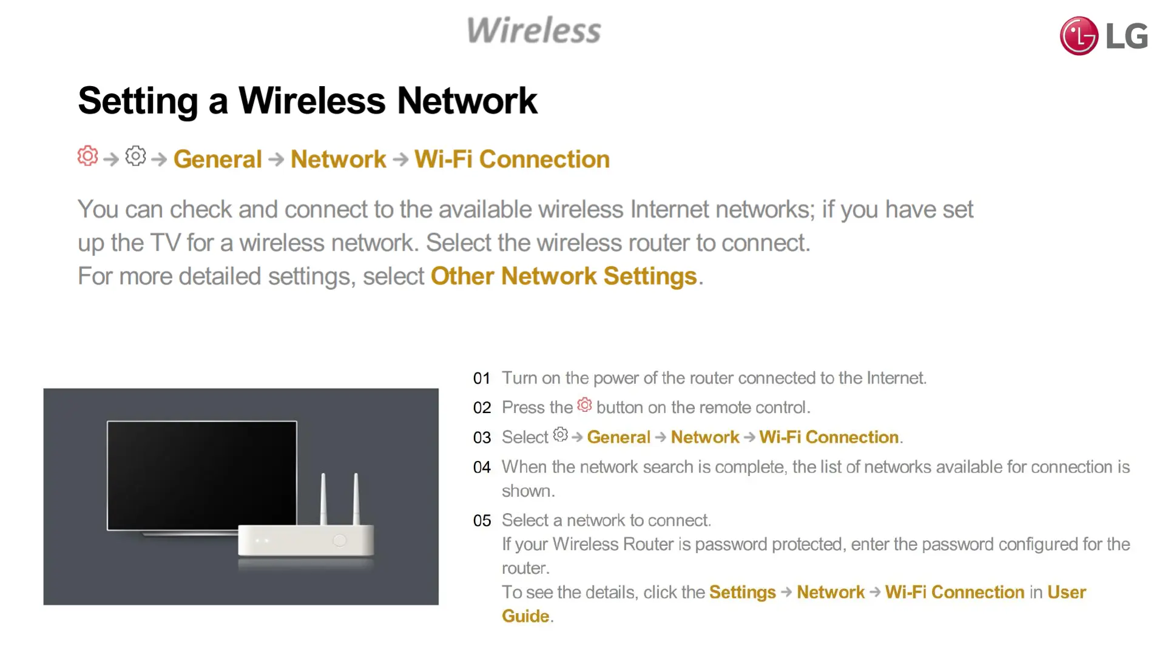This screenshot has width=1165, height=655.
Task: Click the Setting a Wireless Network heading
Action: point(308,101)
